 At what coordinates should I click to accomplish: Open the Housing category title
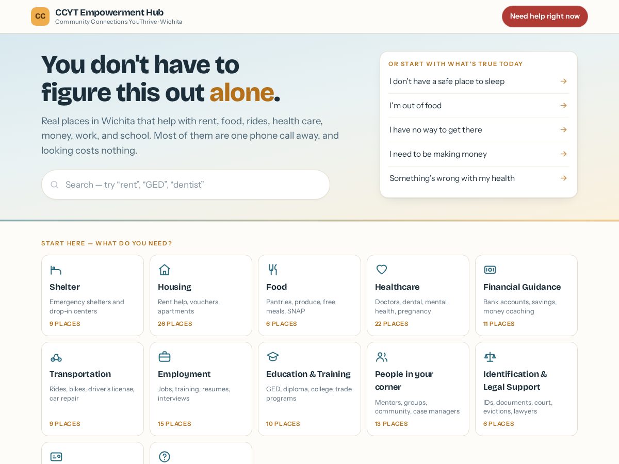[x=174, y=287]
